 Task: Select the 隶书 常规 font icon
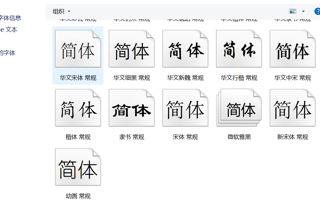pyautogui.click(x=132, y=108)
